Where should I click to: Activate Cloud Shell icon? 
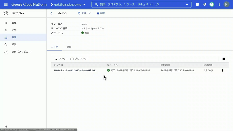click(x=197, y=4)
